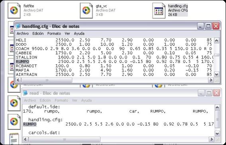Click the carcols.dat: heading in read window
This screenshot has height=145, width=226.
[44, 133]
